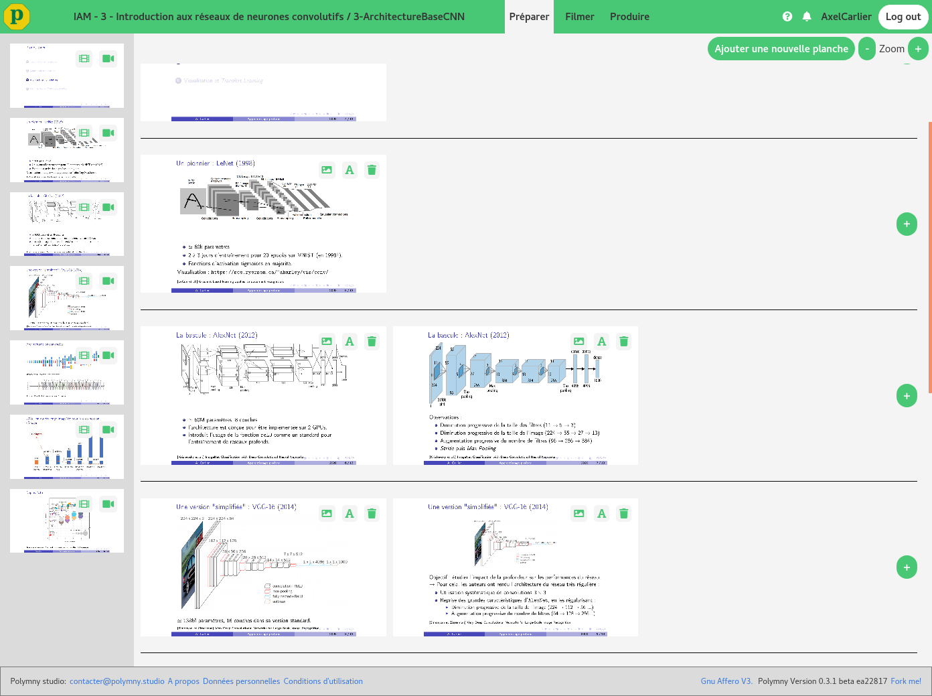Select first AlexNet (2012) slide preview
Image resolution: width=932 pixels, height=696 pixels.
[263, 395]
